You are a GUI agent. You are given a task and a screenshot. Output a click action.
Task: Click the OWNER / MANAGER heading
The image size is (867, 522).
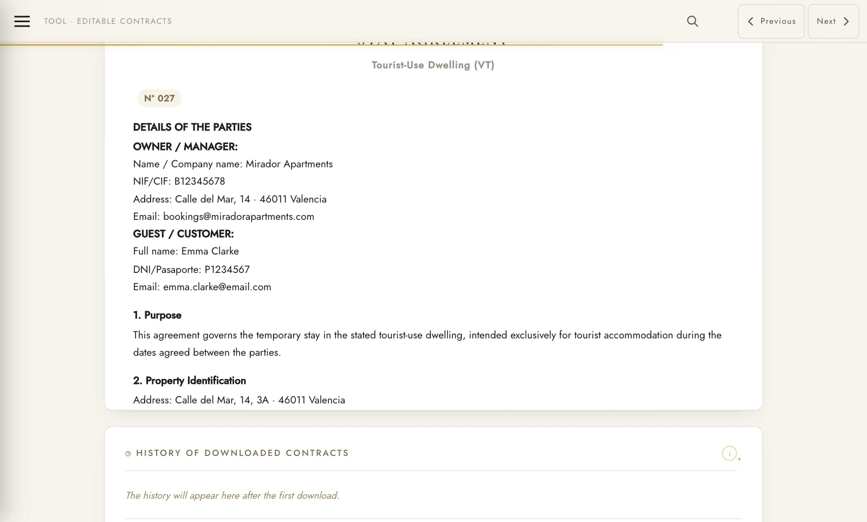coord(185,147)
